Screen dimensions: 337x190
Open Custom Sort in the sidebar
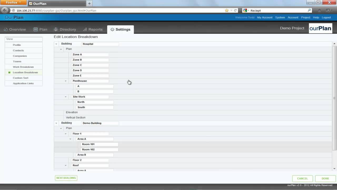(24, 78)
